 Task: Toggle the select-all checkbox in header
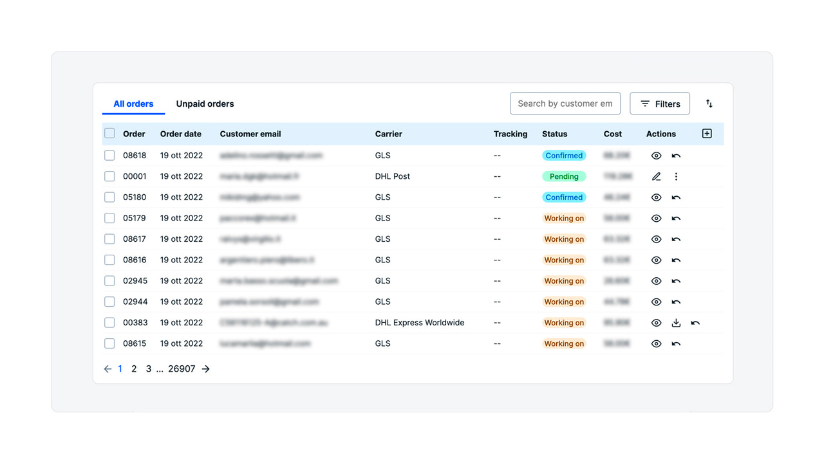109,133
